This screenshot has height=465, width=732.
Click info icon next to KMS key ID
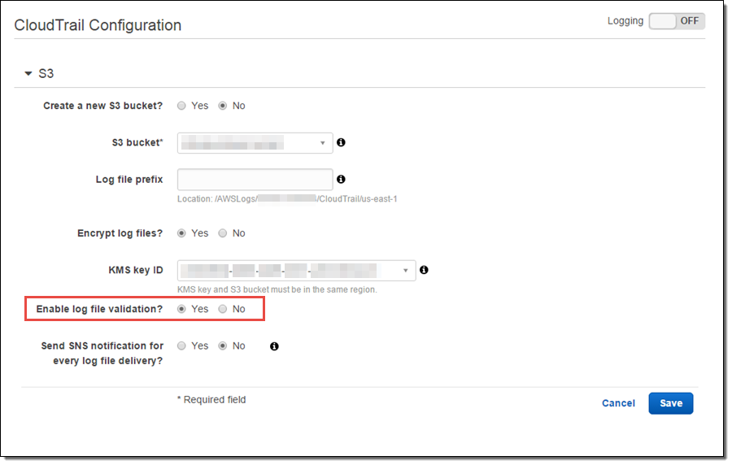click(x=424, y=270)
